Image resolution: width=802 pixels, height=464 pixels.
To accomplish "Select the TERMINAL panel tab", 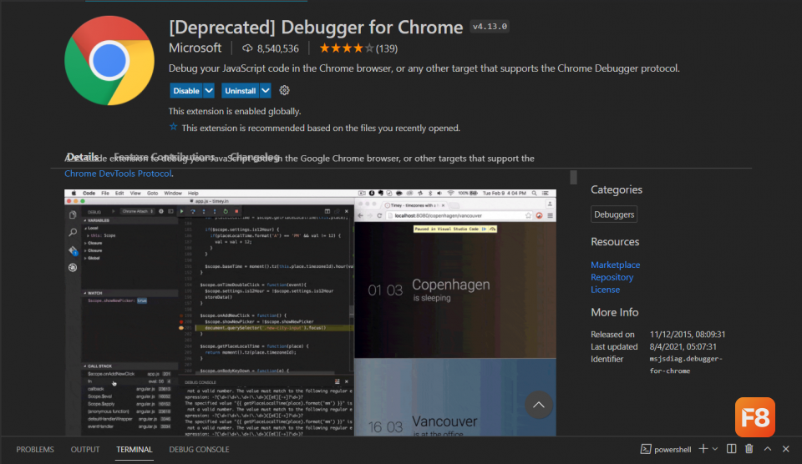I will [134, 449].
